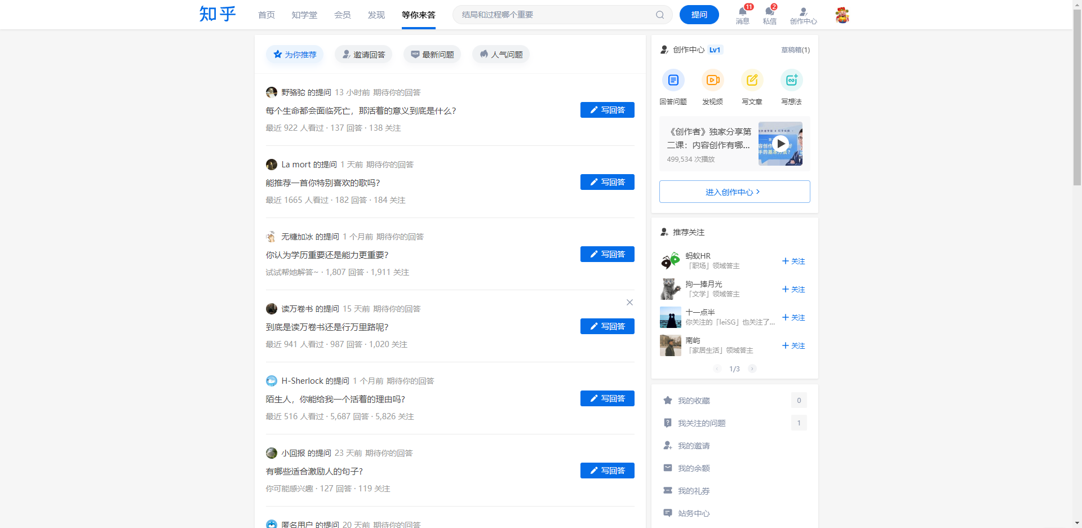Click 野骆驼 user avatar

click(x=272, y=92)
